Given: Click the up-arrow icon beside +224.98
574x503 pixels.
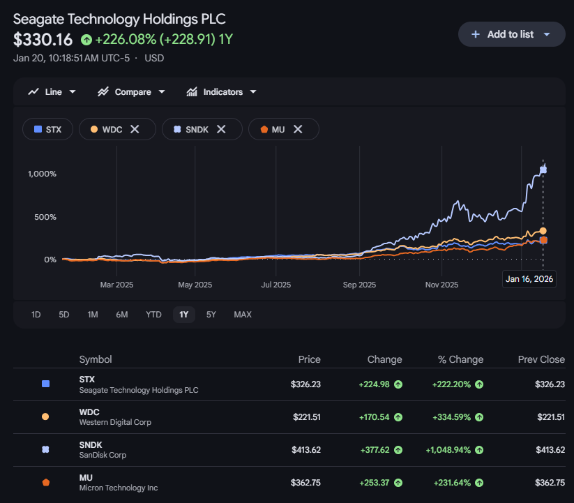Looking at the screenshot, I should [398, 384].
